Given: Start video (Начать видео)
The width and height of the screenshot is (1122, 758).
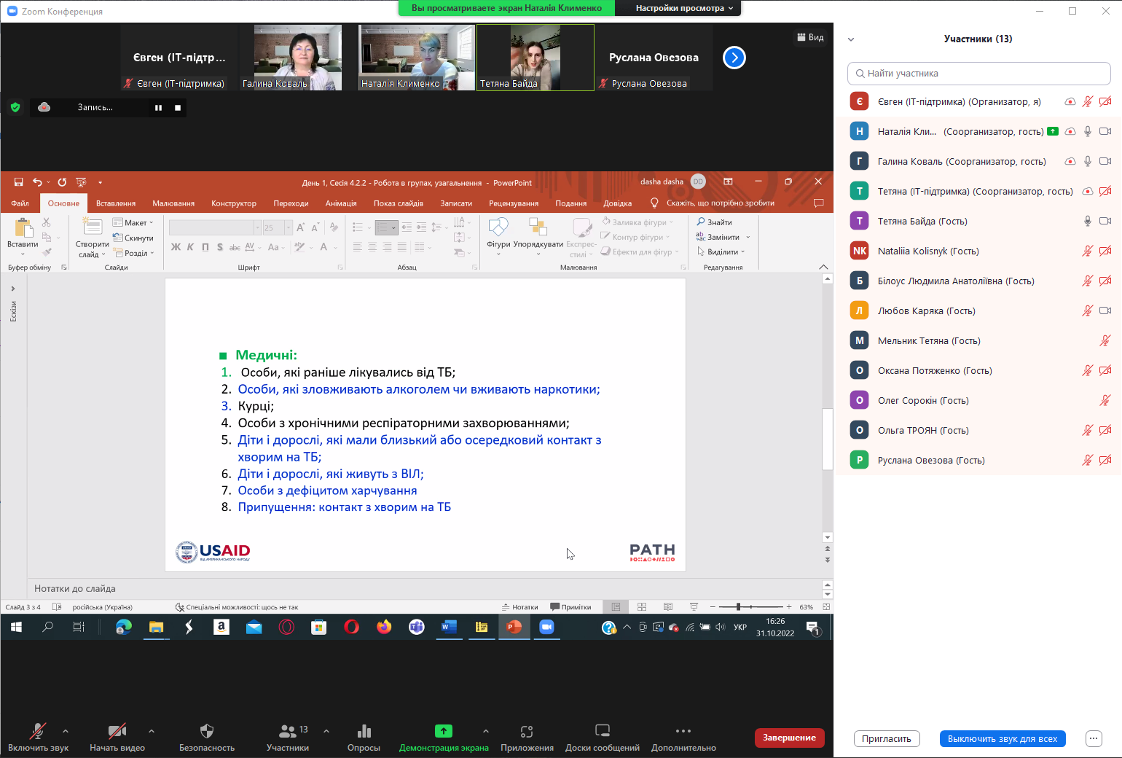Looking at the screenshot, I should pyautogui.click(x=117, y=732).
